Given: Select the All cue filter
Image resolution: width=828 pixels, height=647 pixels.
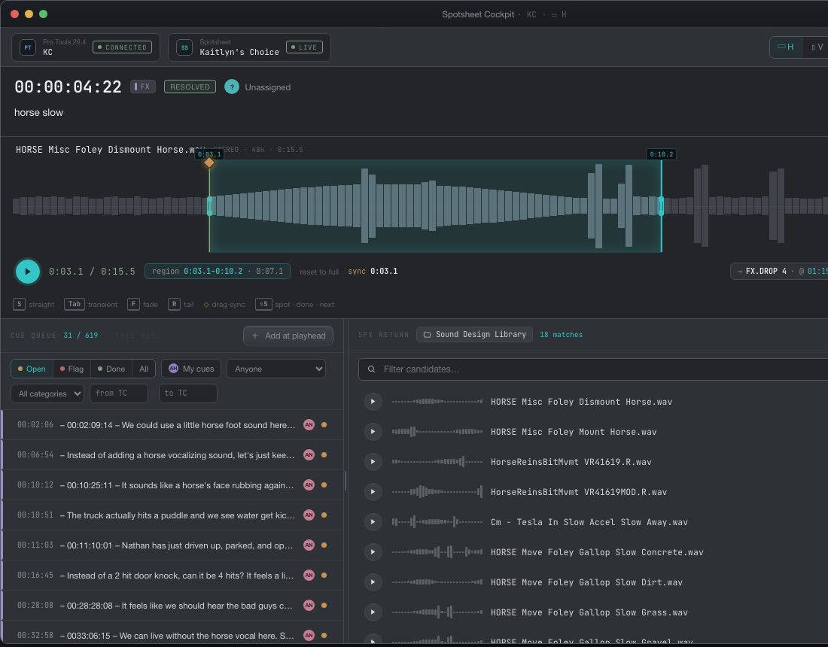Looking at the screenshot, I should (x=144, y=369).
